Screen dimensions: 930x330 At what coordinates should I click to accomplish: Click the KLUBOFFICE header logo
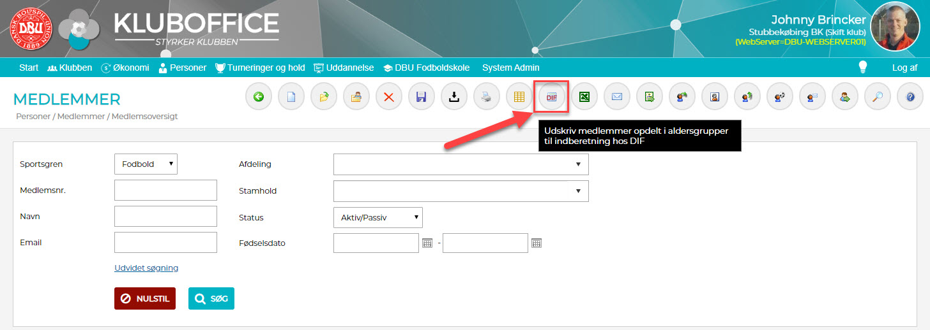(x=196, y=29)
